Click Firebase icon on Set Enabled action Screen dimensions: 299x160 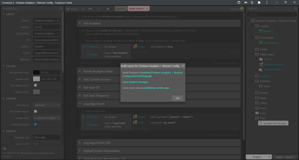(x=135, y=47)
